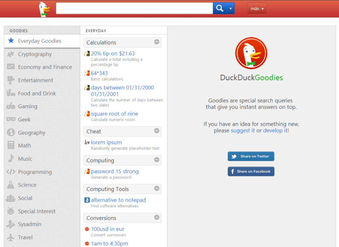Screen dimensions: 339x247
Task: Collapse the Conversions section
Action: (157, 218)
